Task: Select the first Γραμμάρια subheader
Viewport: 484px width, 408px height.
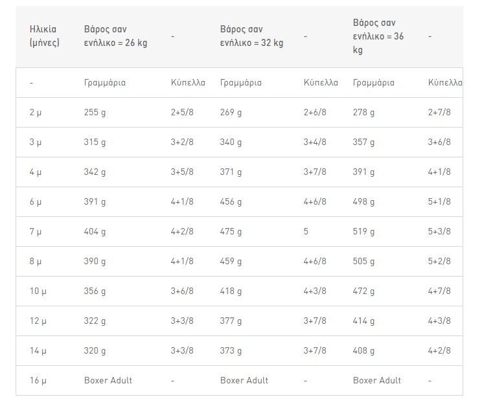Action: click(x=105, y=83)
